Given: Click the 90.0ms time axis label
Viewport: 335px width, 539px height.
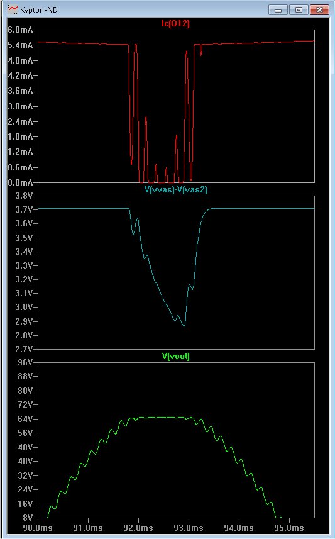Looking at the screenshot, I should click(x=38, y=528).
